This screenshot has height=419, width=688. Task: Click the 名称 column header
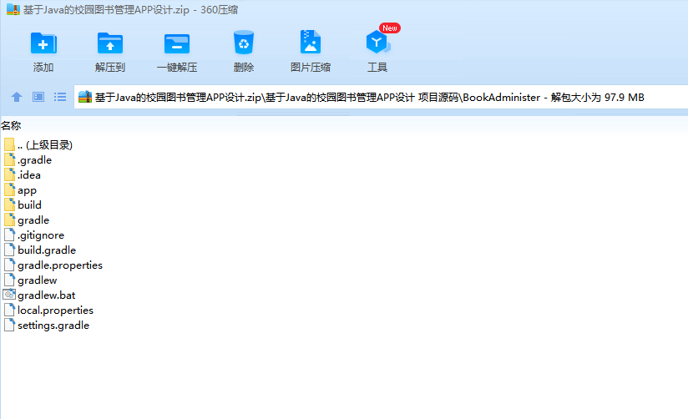point(11,125)
